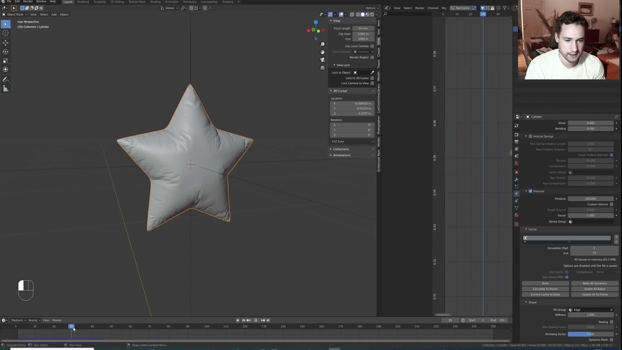Open the Object Mode dropdown
This screenshot has width=622, height=350.
click(x=15, y=15)
